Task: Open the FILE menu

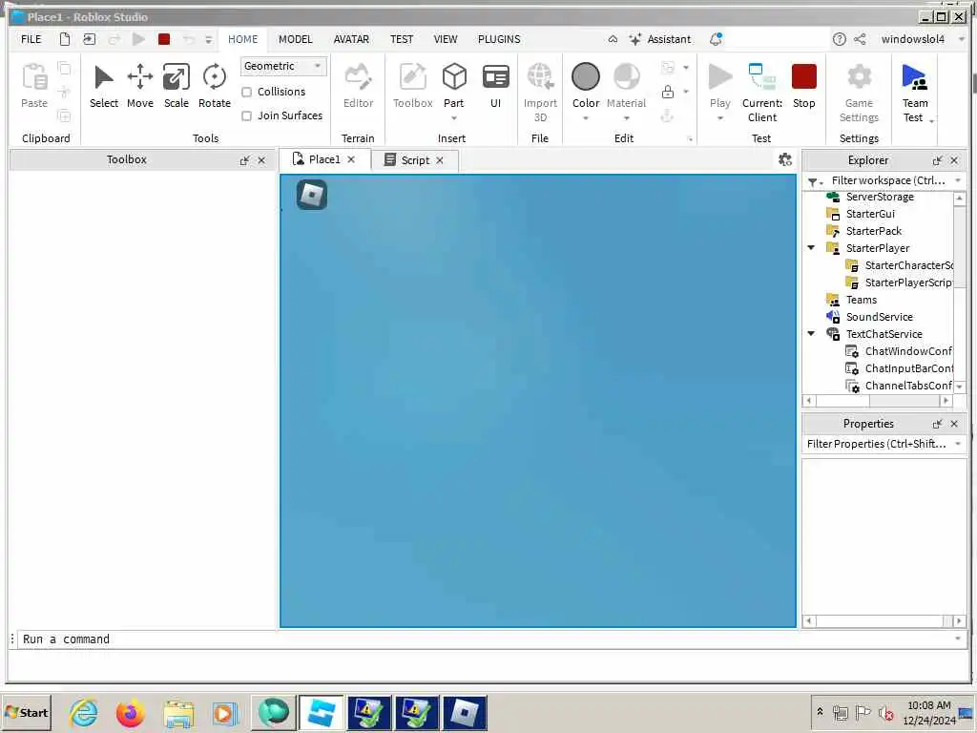Action: [31, 39]
